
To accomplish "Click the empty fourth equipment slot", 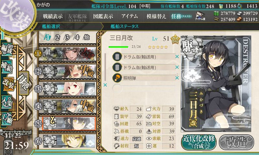I will point(143,88).
